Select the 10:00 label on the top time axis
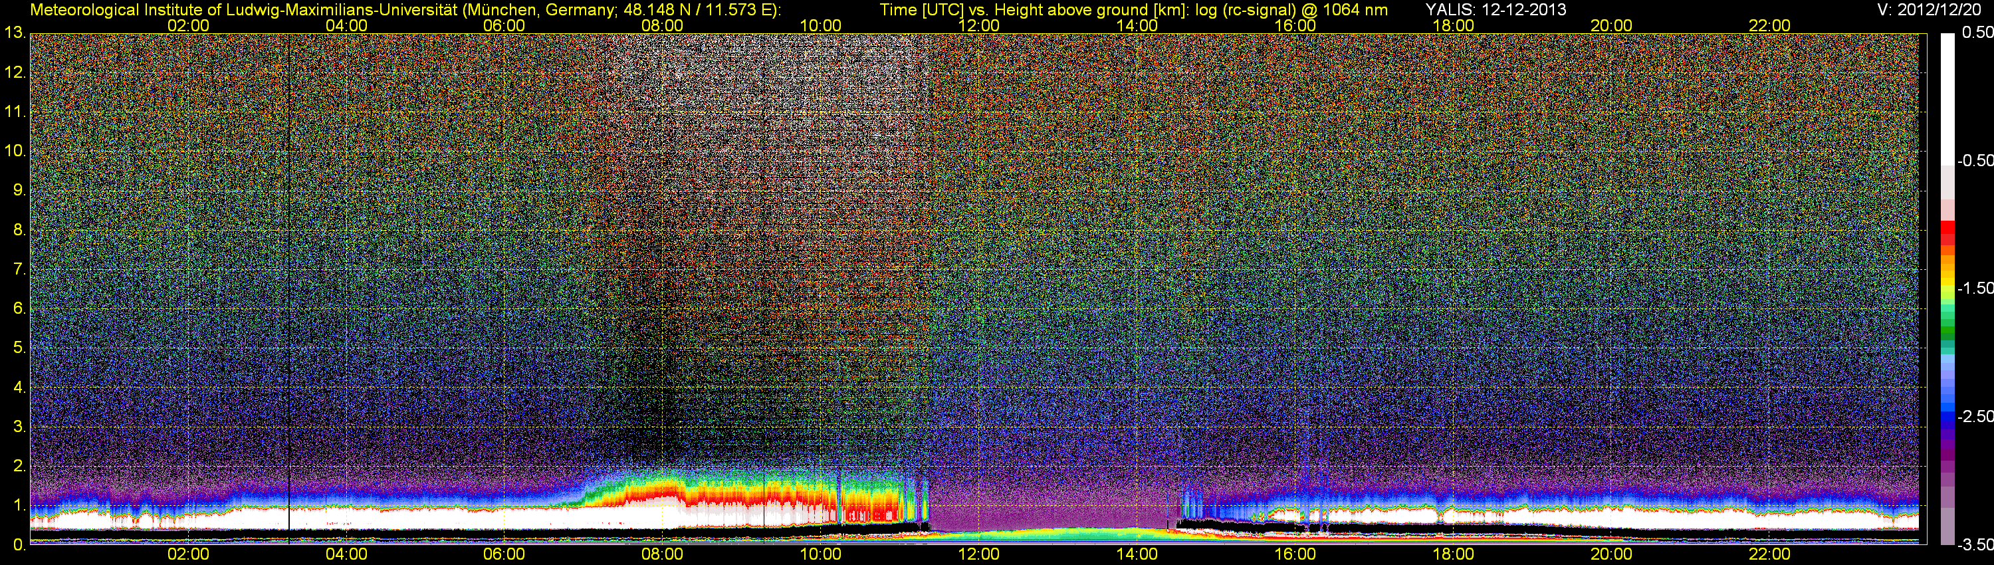1994x565 pixels. tap(820, 25)
